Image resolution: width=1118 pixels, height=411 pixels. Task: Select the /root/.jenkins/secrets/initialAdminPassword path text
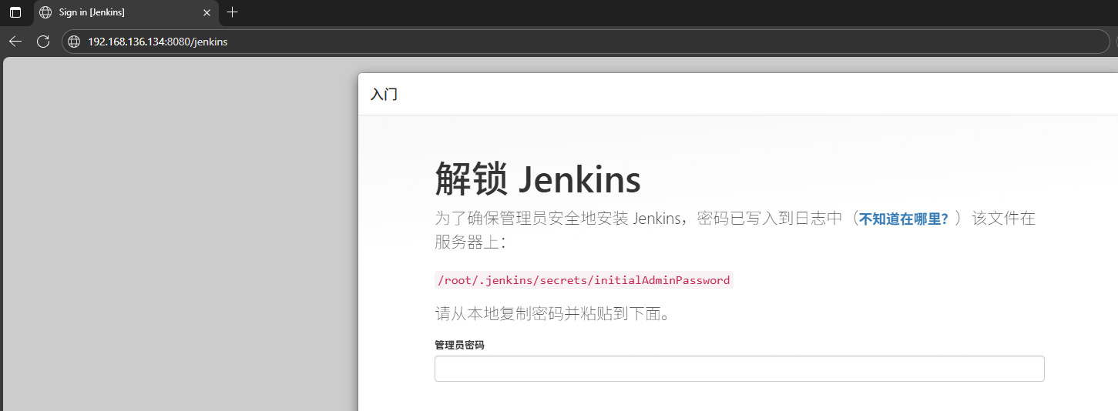coord(583,280)
